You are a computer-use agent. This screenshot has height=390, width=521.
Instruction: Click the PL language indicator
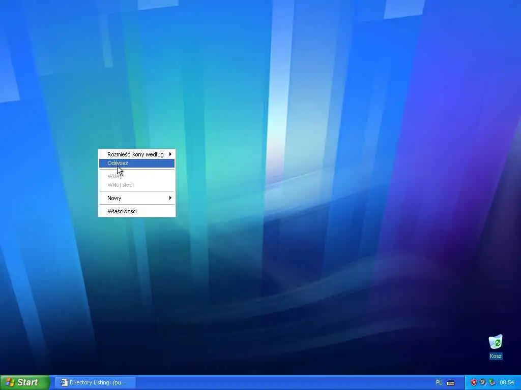[x=439, y=382]
